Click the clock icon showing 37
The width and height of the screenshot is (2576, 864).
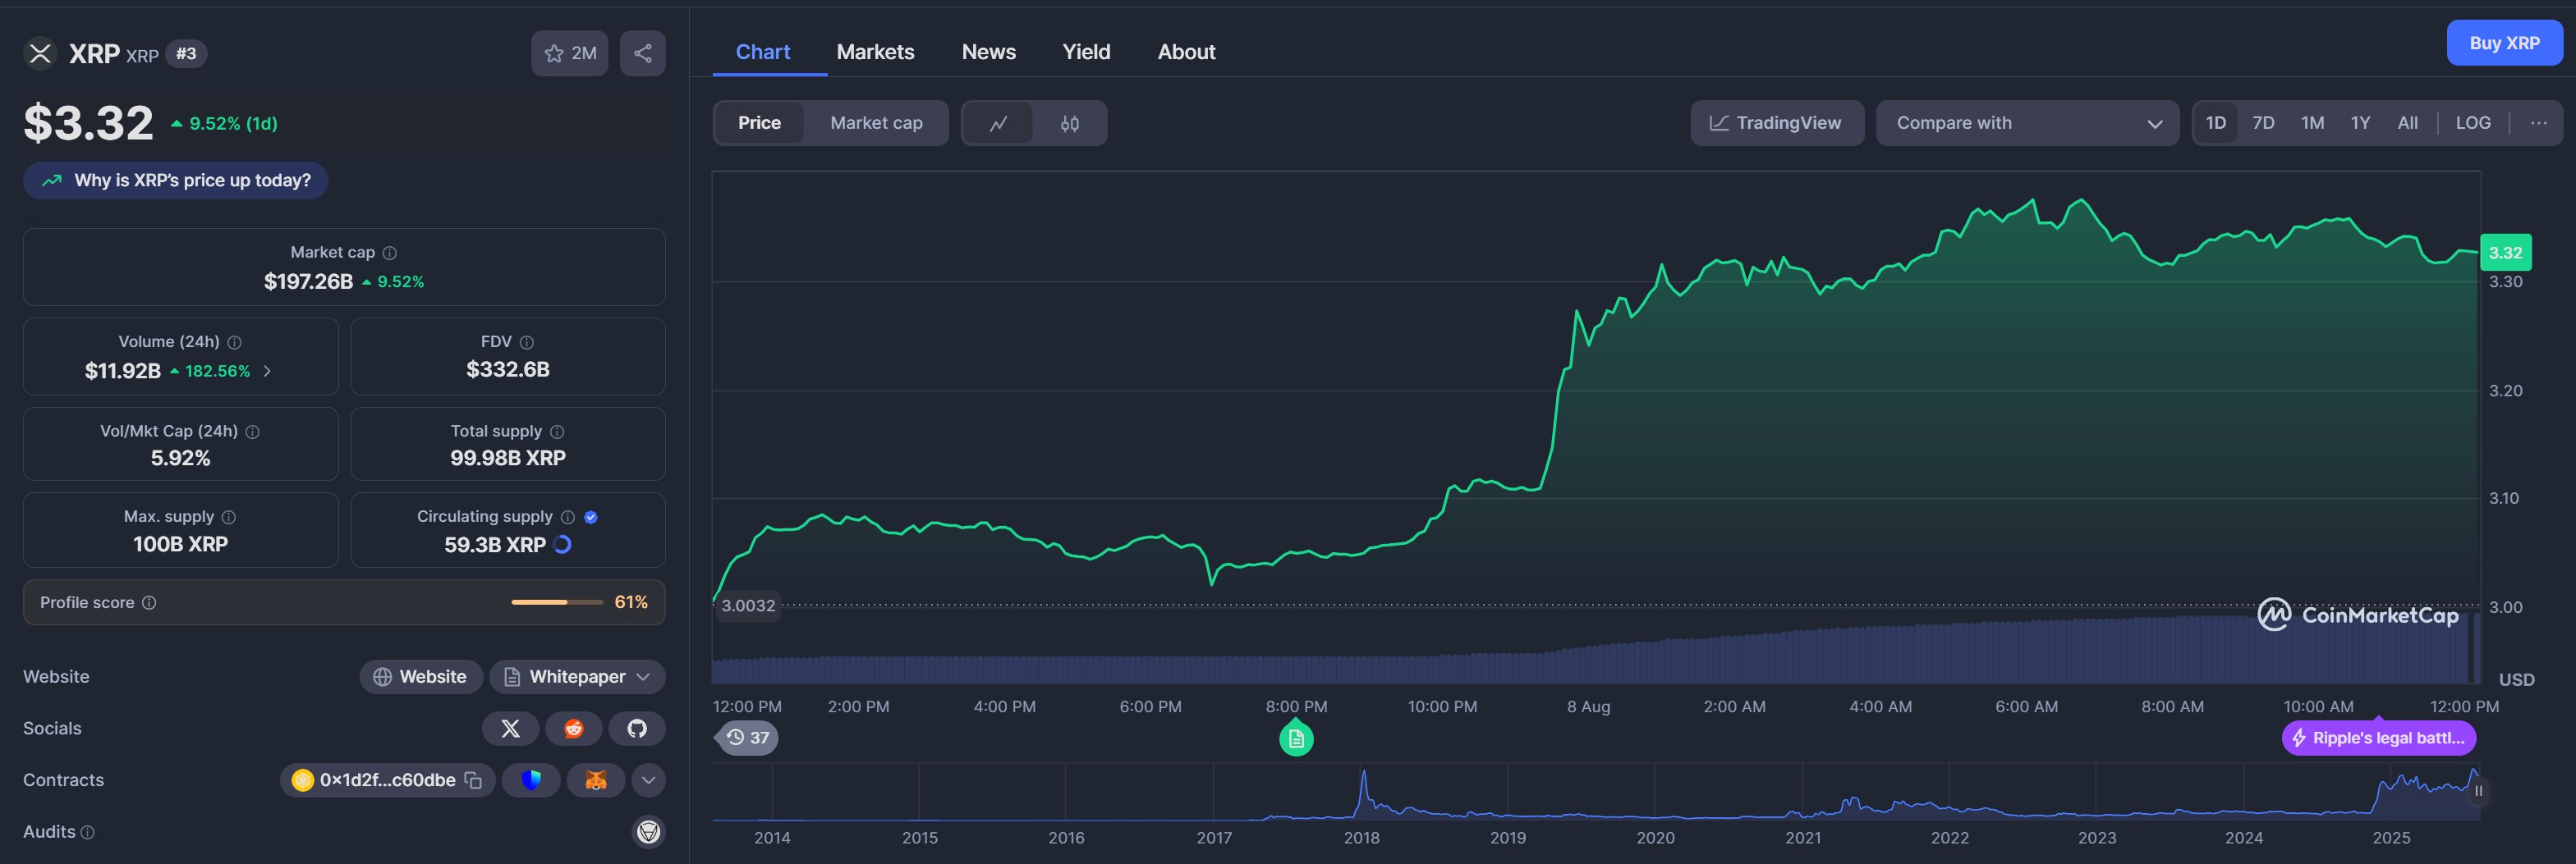click(x=746, y=737)
